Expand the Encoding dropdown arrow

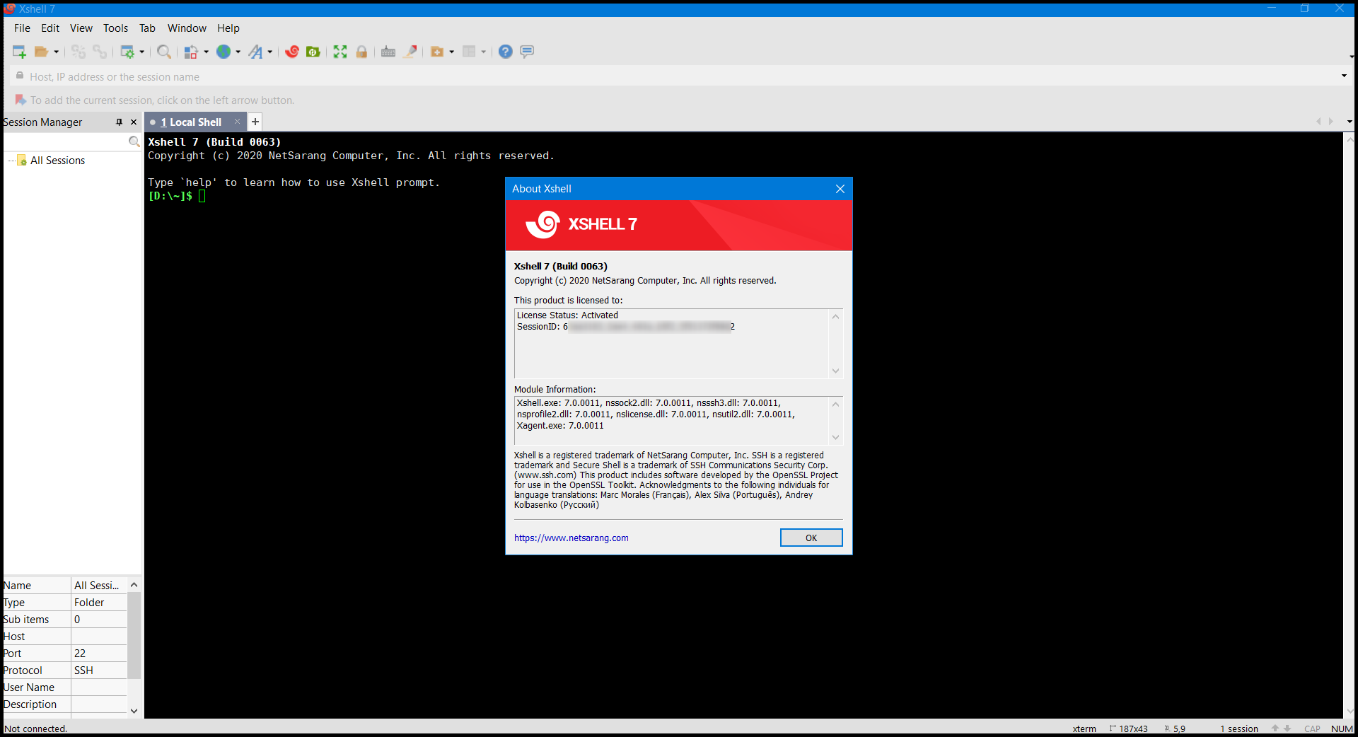tap(238, 52)
